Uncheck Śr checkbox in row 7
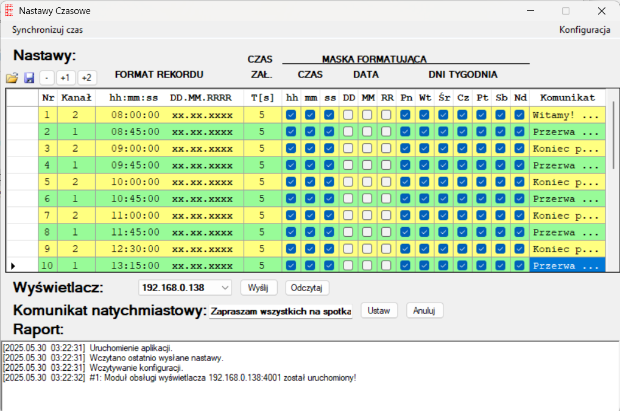The width and height of the screenshot is (620, 411). 443,216
